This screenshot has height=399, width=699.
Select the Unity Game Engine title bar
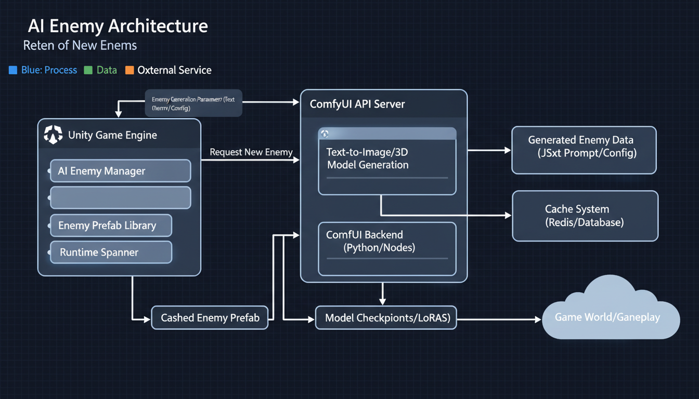pos(119,135)
